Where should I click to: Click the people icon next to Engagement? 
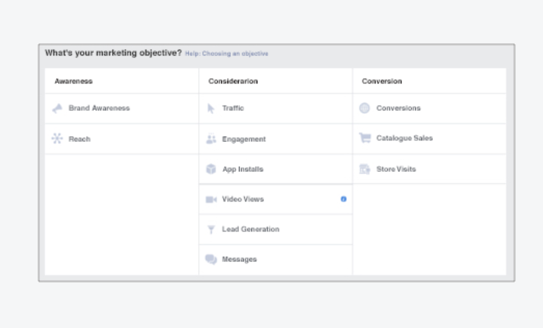(211, 139)
